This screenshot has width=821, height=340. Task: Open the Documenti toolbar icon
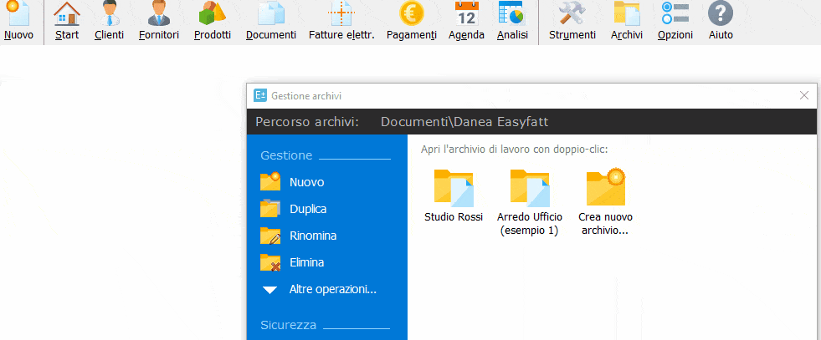click(271, 13)
